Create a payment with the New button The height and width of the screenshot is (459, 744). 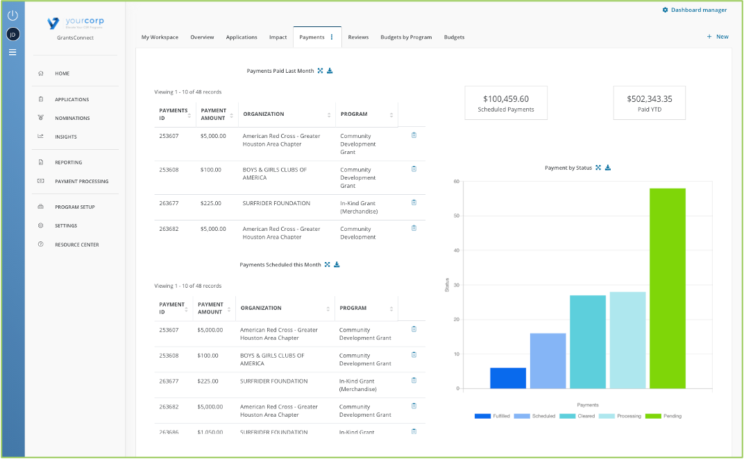pos(718,36)
